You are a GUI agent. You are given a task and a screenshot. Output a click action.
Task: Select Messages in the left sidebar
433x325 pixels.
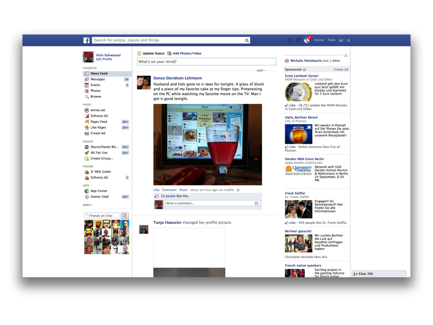[98, 79]
